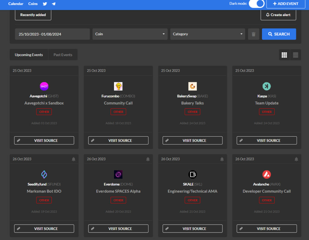Expand the Category dropdown
Screen dimensions: 309x240
pos(208,34)
